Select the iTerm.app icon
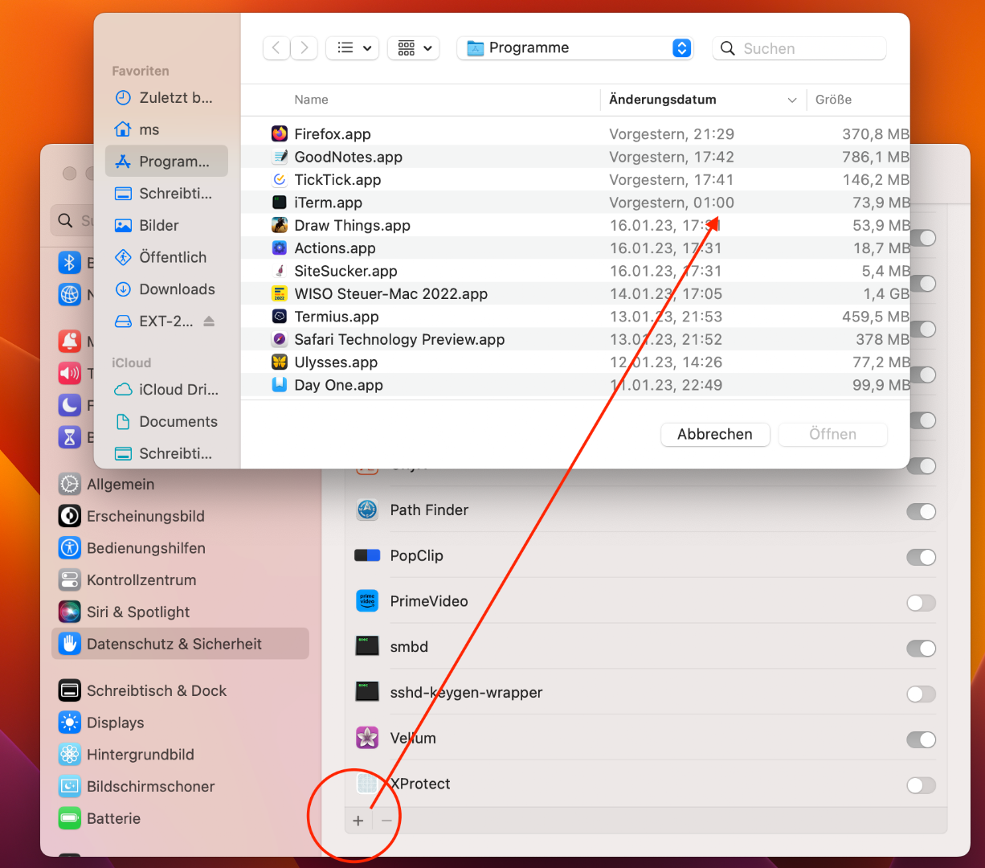Image resolution: width=985 pixels, height=868 pixels. click(280, 203)
